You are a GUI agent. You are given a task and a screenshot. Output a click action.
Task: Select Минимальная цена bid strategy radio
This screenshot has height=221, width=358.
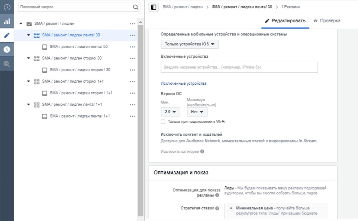click(x=231, y=208)
